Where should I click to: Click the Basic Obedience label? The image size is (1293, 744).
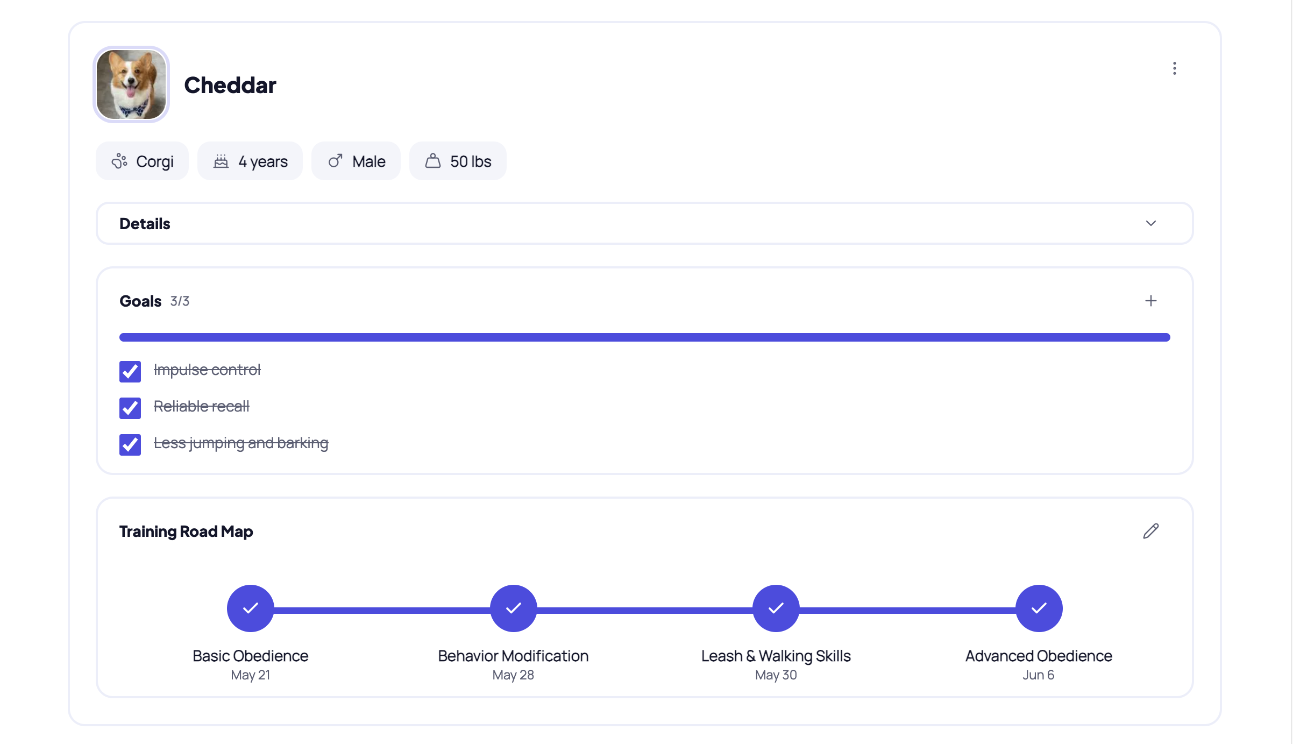(x=251, y=656)
